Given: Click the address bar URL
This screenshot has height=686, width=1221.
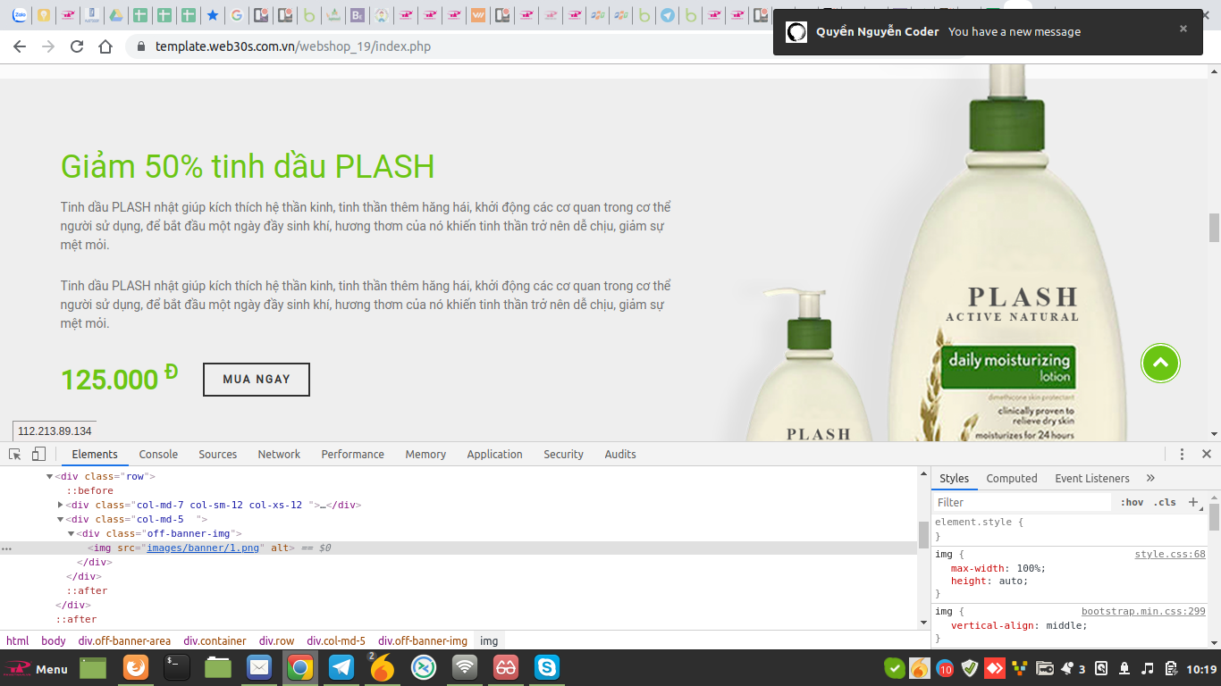Looking at the screenshot, I should click(x=293, y=46).
